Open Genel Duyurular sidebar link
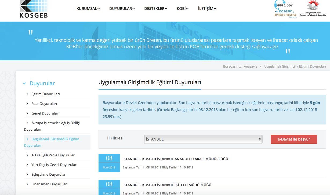The height and width of the screenshot is (195, 330). click(x=45, y=113)
